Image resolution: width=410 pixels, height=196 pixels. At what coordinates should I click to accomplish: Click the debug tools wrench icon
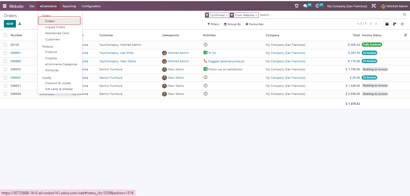374,6
